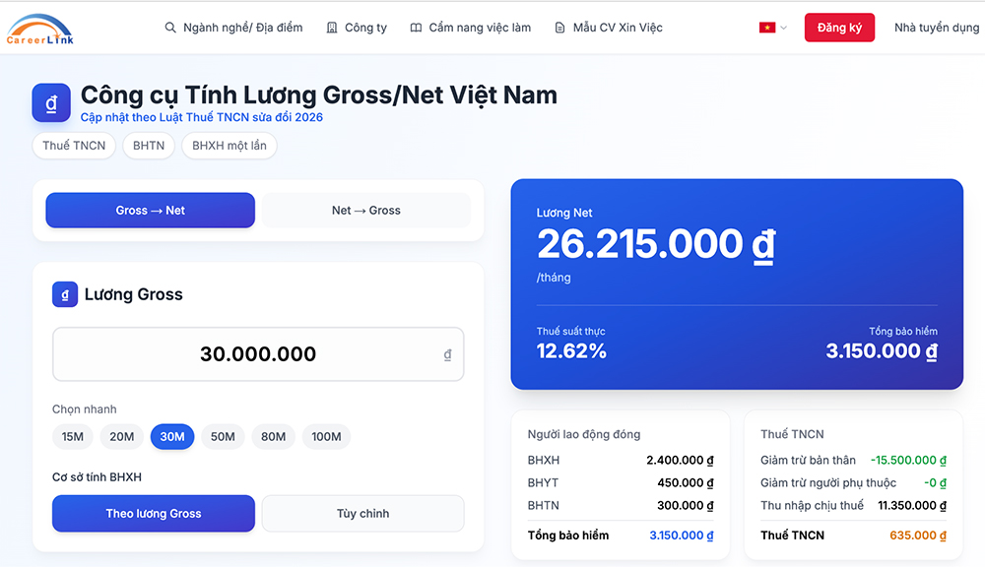
Task: Go to Nhà tuyển dụng link
Action: (936, 28)
